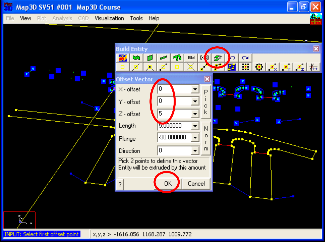The width and height of the screenshot is (325, 242).
Task: Click the Length field showing 5.000000
Action: point(174,126)
